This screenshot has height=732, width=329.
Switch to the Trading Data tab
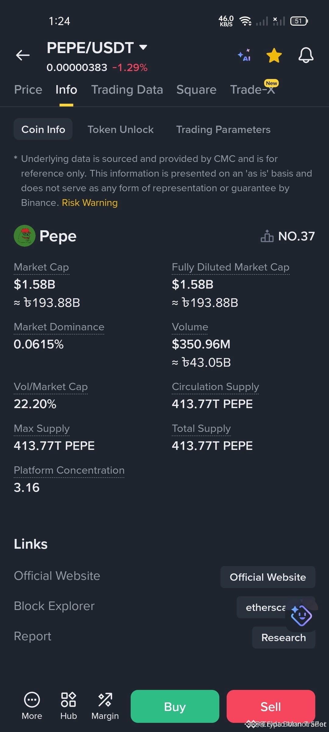pos(127,90)
